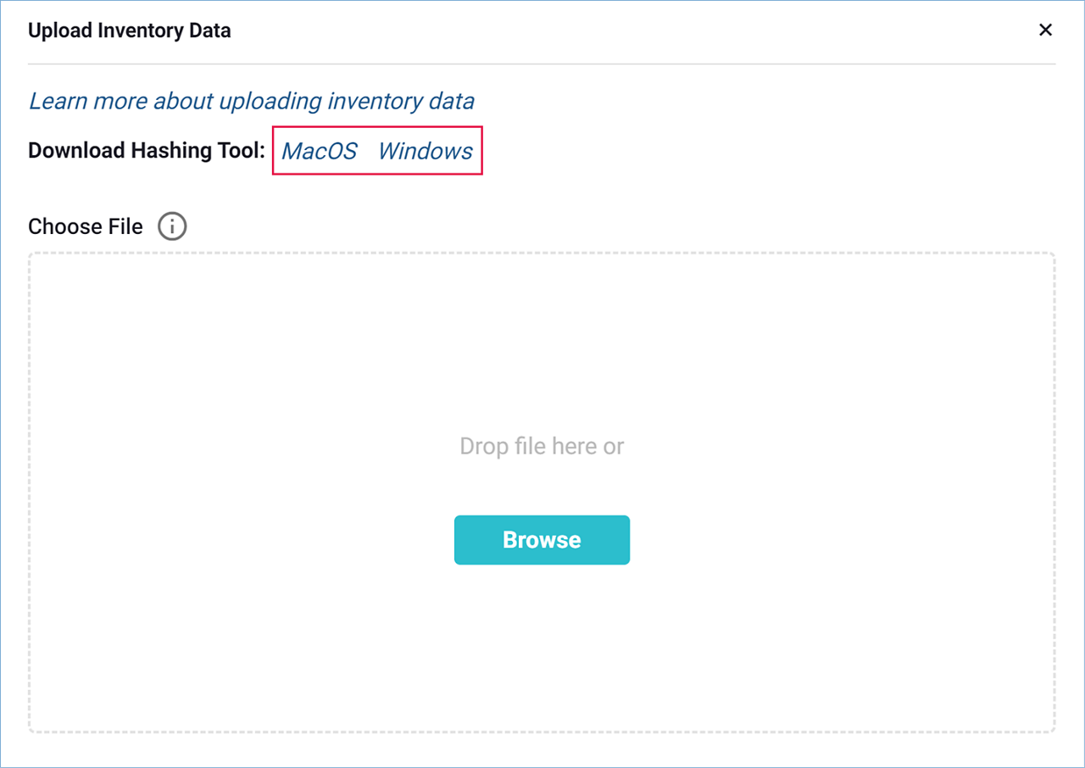
Task: Click the info icon beside Choose File
Action: point(172,227)
